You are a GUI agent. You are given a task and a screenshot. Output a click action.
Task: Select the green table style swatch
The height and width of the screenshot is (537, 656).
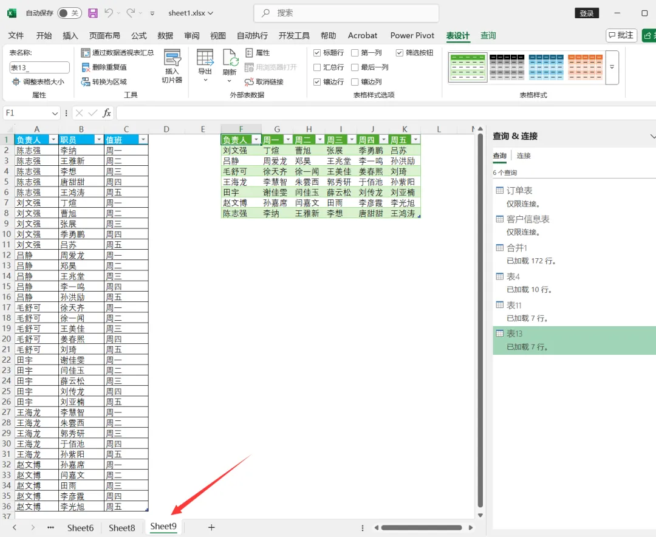coord(468,67)
